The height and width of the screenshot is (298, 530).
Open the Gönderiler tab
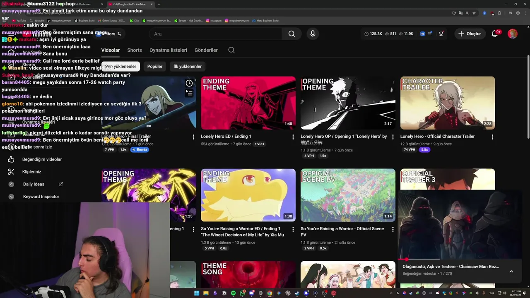point(206,50)
